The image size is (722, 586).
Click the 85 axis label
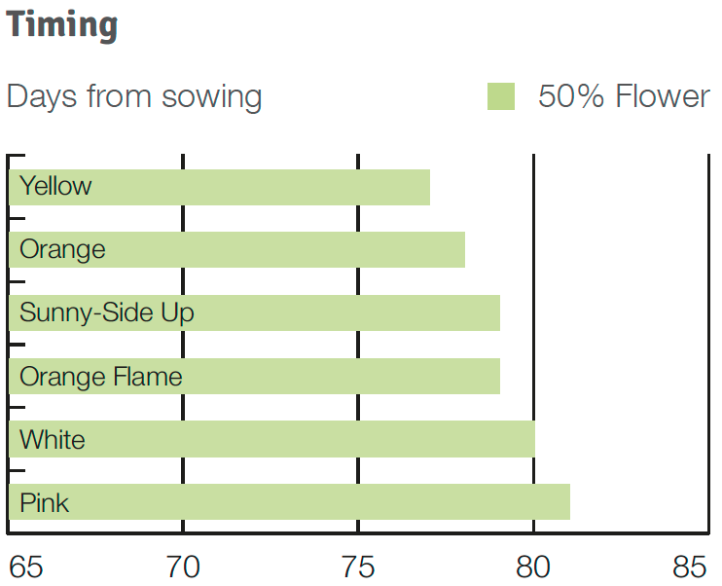[689, 567]
